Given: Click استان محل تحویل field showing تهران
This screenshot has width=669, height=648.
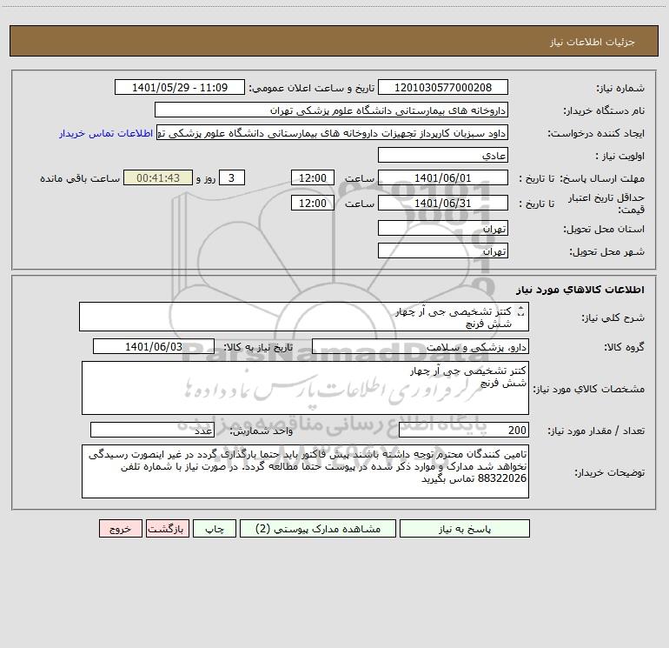Looking at the screenshot, I should click(443, 228).
